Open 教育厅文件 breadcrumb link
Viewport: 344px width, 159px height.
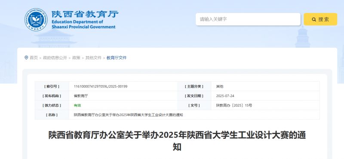click(x=117, y=58)
